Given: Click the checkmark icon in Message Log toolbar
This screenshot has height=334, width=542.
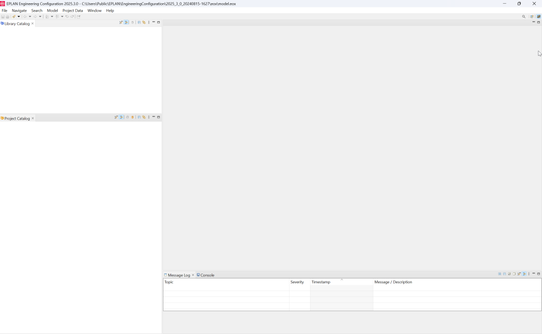Looking at the screenshot, I should click(x=510, y=274).
